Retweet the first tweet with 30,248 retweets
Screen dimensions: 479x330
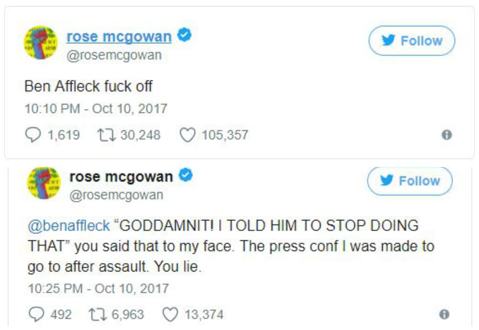pyautogui.click(x=106, y=135)
